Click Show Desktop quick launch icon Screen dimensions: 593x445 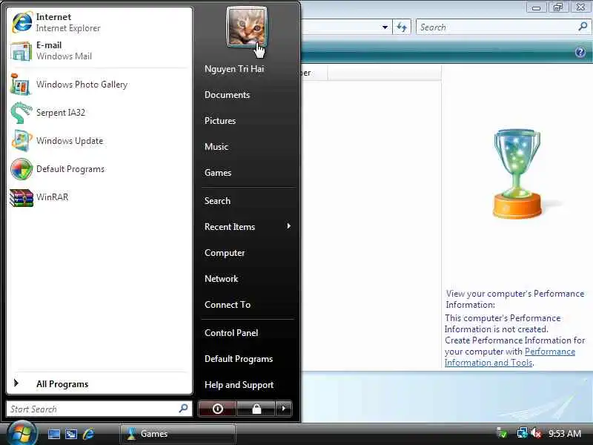click(53, 434)
